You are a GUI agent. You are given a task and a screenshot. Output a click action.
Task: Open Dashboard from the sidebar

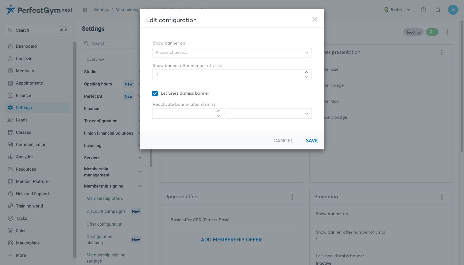(x=37, y=46)
